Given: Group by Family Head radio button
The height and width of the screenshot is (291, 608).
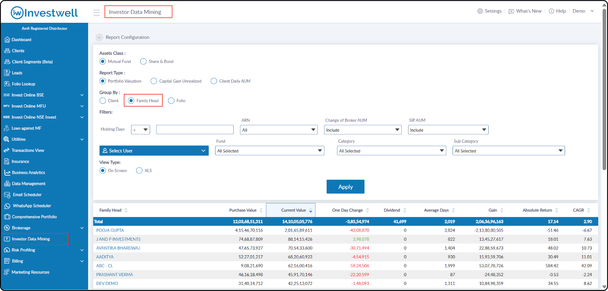Looking at the screenshot, I should coord(131,100).
